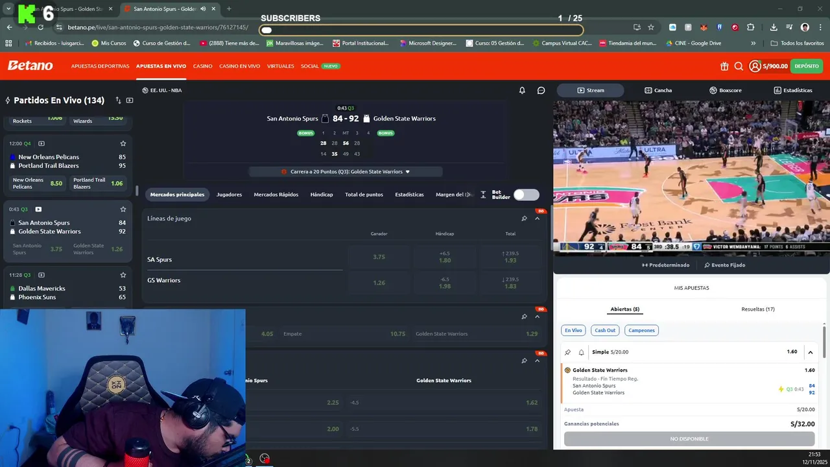
Task: Toggle bell alerts on Simple bet
Action: tap(581, 352)
